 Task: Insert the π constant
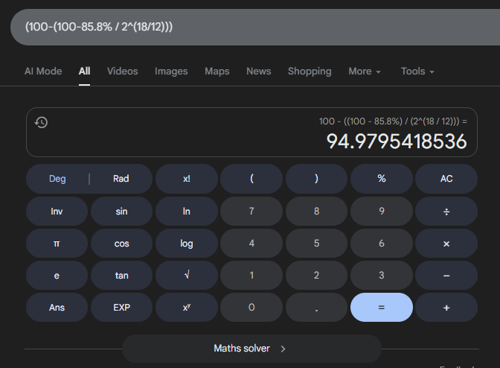coord(57,244)
